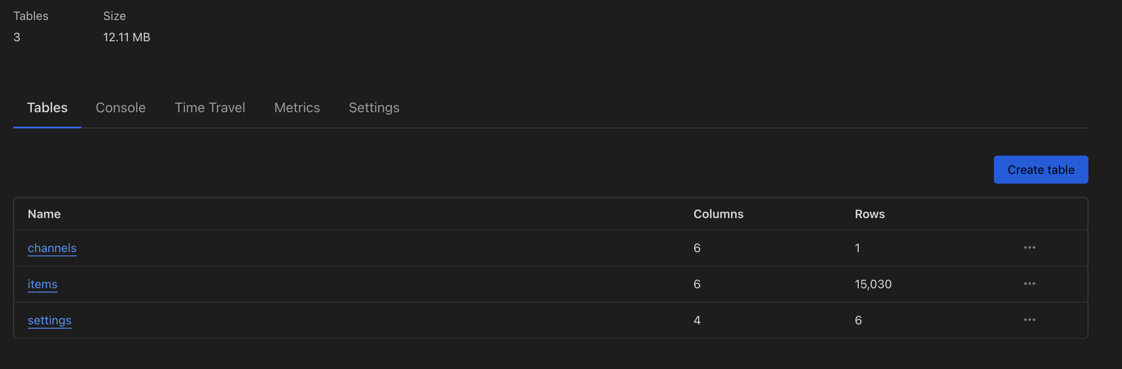The image size is (1122, 369).
Task: Click the 12.11 MB size value
Action: pos(126,37)
